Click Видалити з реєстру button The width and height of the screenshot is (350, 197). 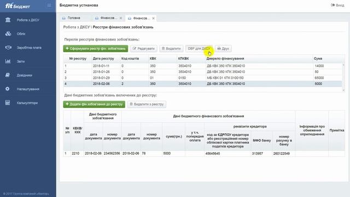point(147,104)
